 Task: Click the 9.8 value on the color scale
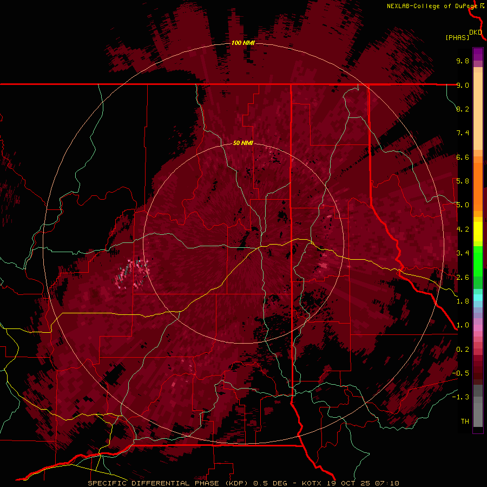pos(463,61)
